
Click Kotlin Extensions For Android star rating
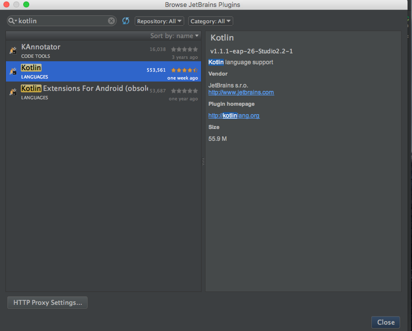click(184, 91)
